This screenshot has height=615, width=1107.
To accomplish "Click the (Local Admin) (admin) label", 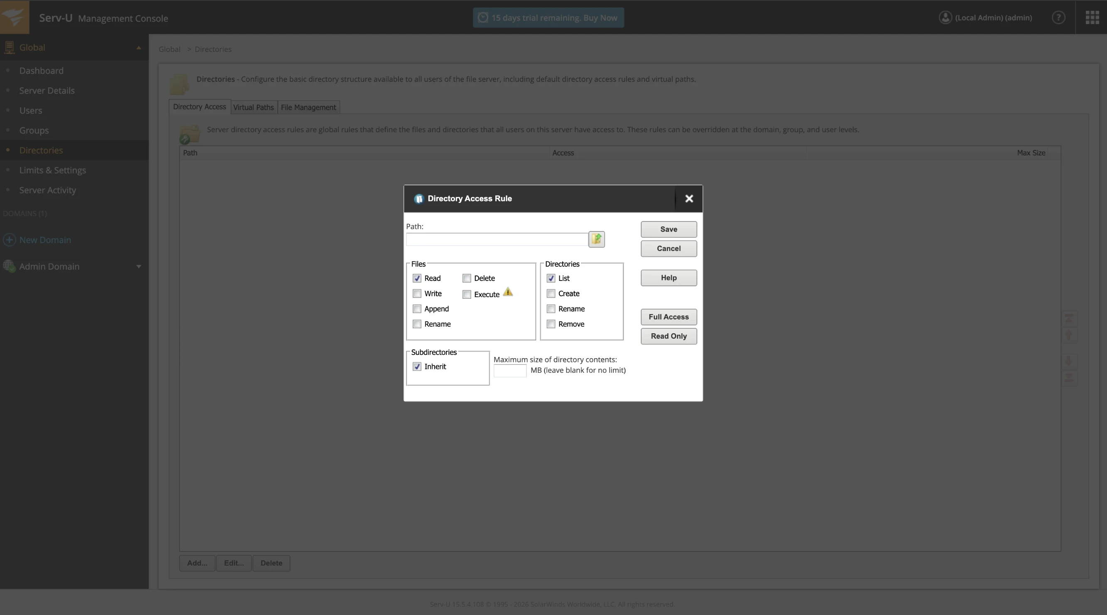I will tap(993, 17).
